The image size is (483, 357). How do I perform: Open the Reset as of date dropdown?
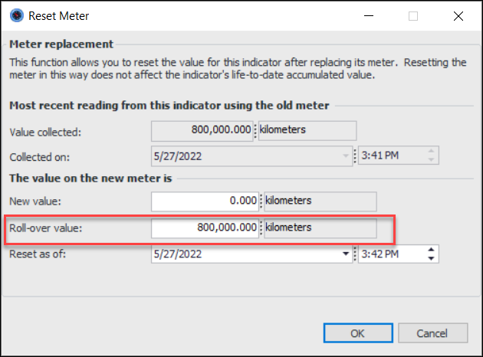point(346,254)
